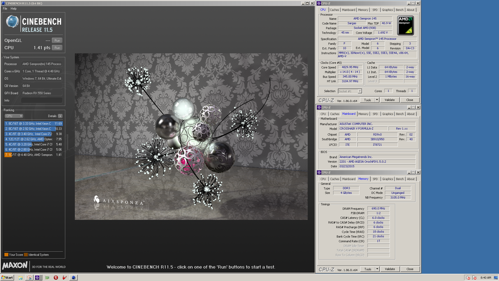Click the Ranking Details arrow icon
Viewport: 499px width, 281px height.
[60, 116]
